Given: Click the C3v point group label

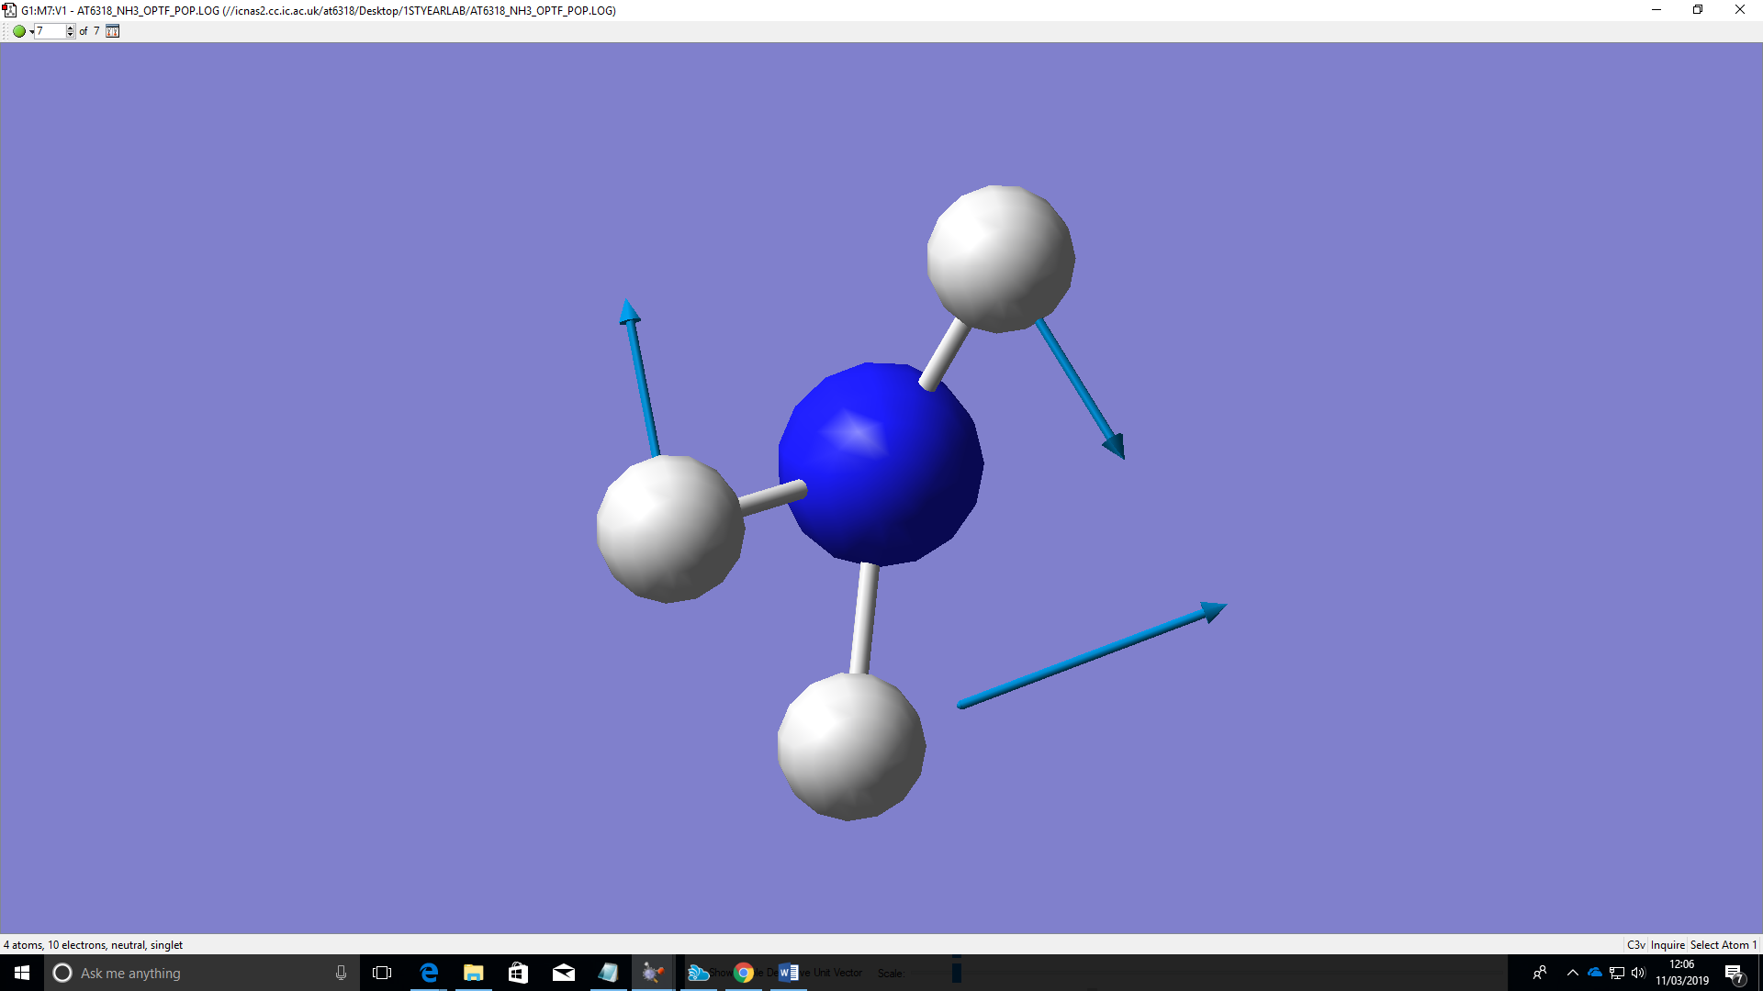Looking at the screenshot, I should [1635, 944].
